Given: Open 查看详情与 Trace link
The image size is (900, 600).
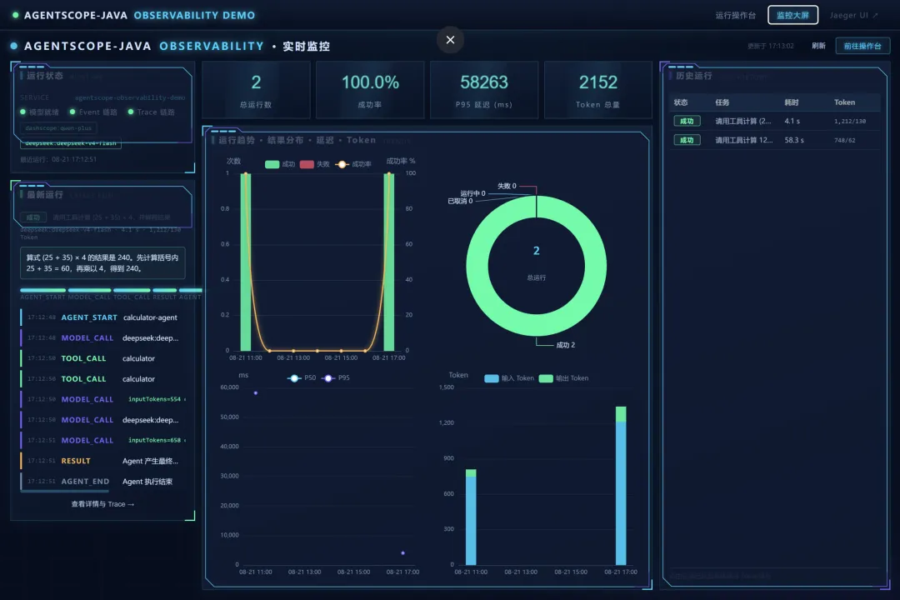Looking at the screenshot, I should 102,504.
